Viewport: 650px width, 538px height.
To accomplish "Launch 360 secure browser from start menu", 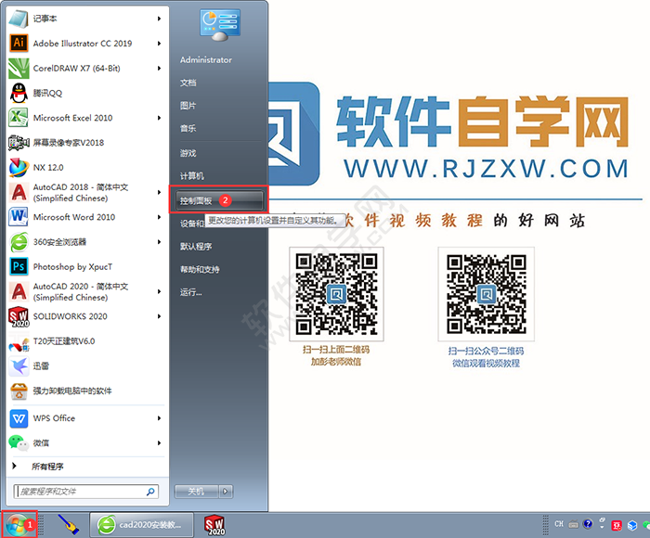I will 59,241.
